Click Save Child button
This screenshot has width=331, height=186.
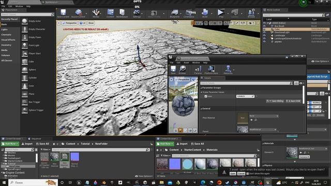click(293, 101)
